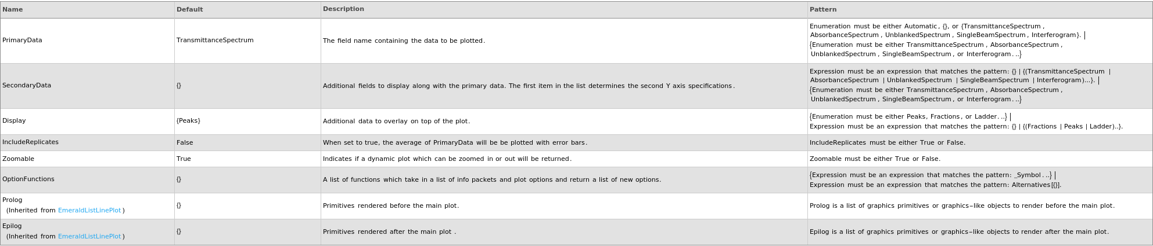
Task: Click the False default for IncludeReplicates
Action: [x=185, y=143]
